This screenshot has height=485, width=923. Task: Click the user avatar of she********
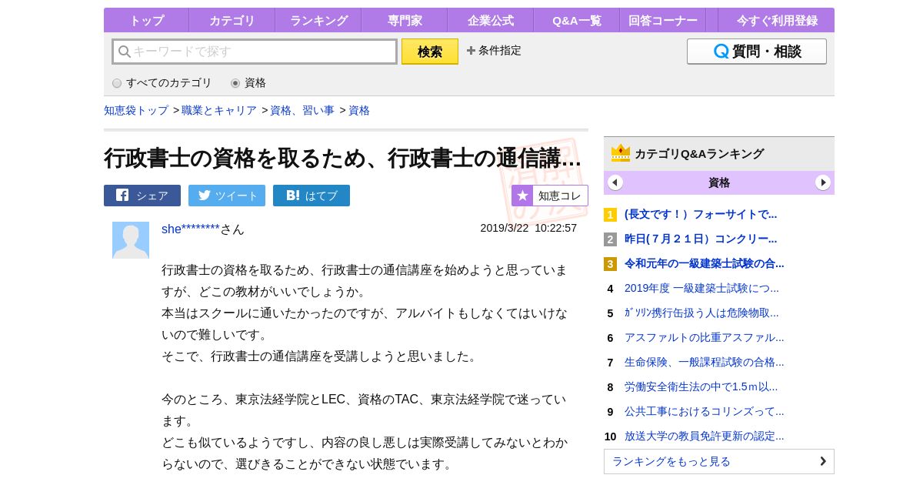(131, 240)
